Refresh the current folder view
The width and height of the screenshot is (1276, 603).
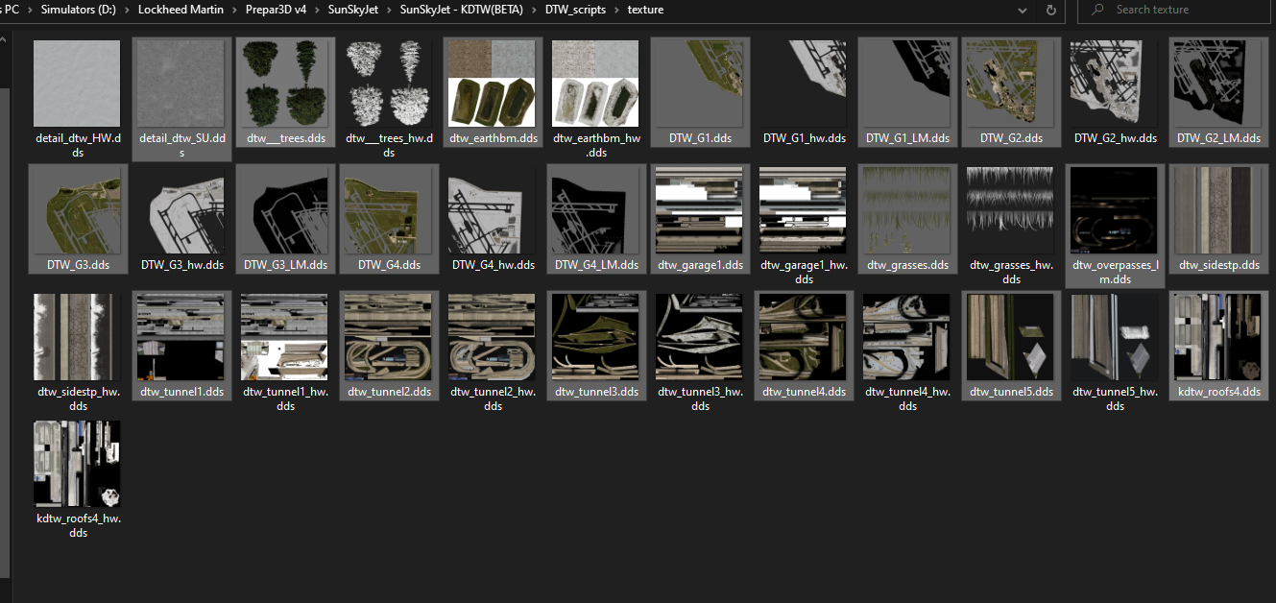pyautogui.click(x=1051, y=10)
